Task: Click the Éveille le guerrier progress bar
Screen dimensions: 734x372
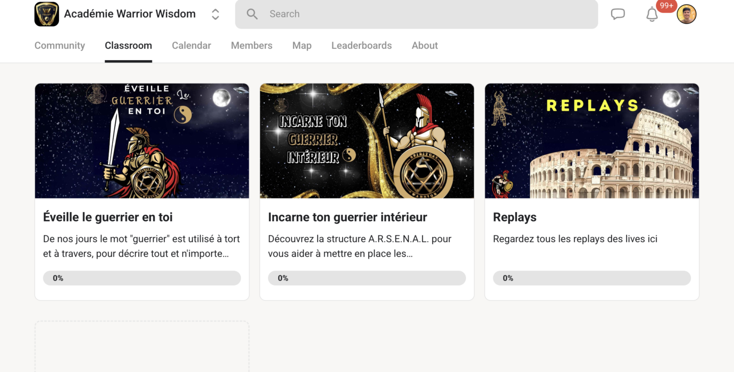Action: coord(142,278)
